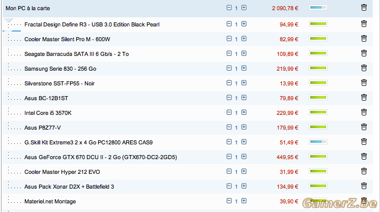Delete the Seagate Barracuda 2 To row

(364, 53)
